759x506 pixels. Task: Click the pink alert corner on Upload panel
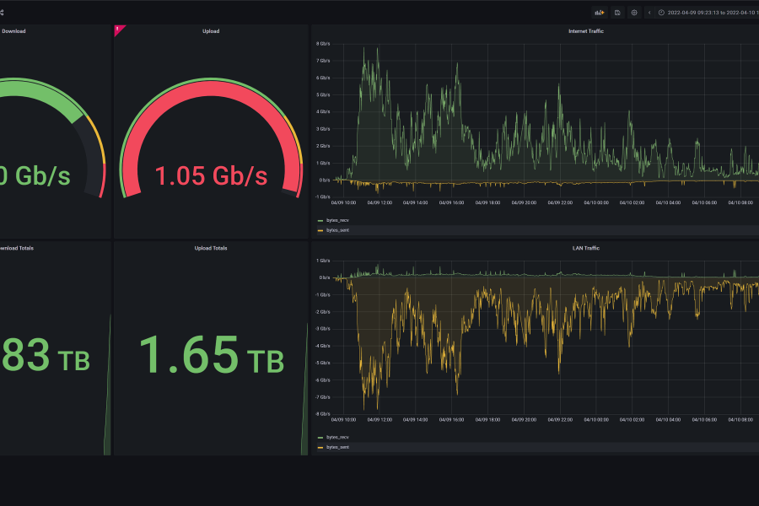[118, 30]
